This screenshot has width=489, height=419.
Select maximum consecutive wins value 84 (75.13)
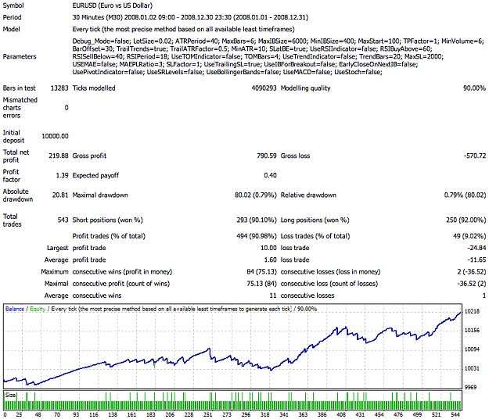(261, 272)
